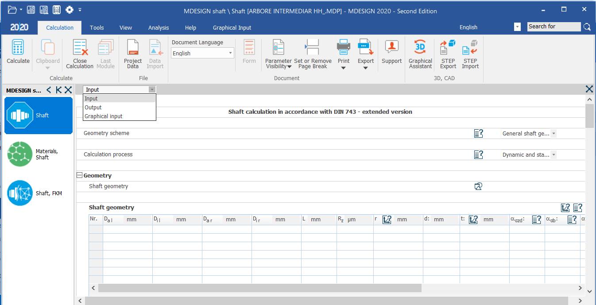The width and height of the screenshot is (596, 305).
Task: Open settings with the gear icon
Action: click(70, 10)
